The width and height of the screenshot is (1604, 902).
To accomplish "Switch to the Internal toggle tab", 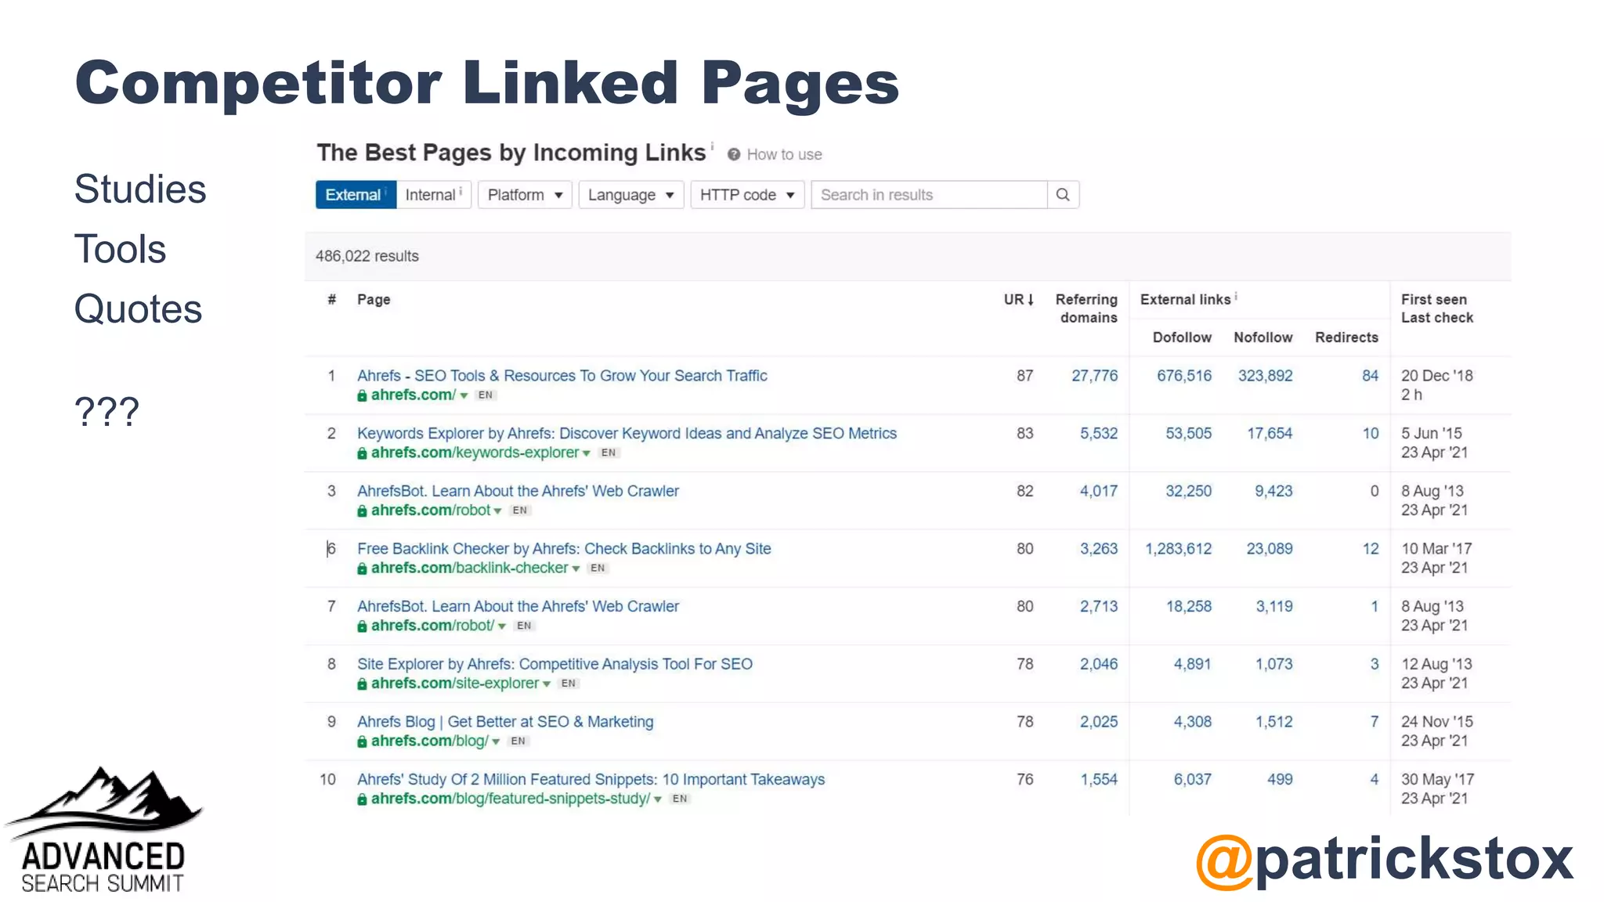I will pos(433,195).
